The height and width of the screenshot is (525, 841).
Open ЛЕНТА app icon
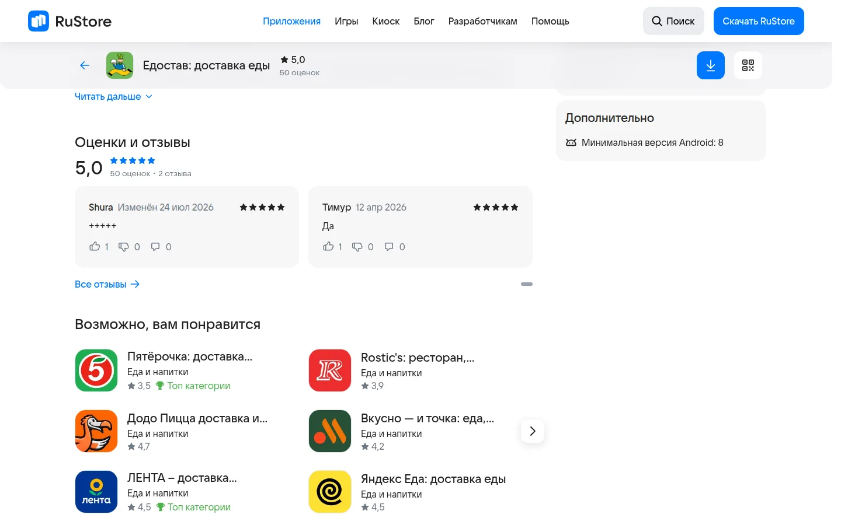(96, 492)
